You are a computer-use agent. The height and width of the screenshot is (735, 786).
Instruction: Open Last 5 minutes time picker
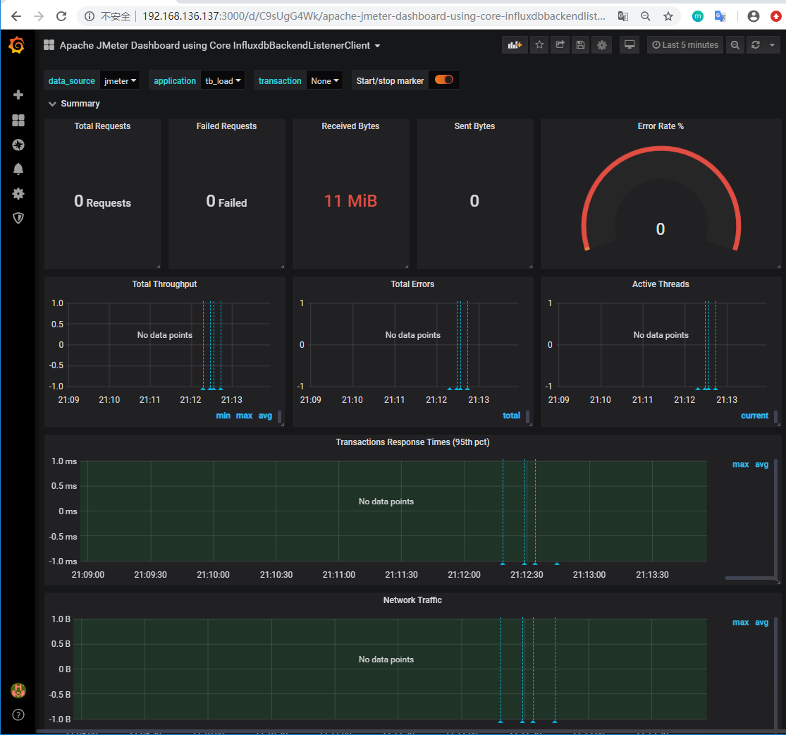pyautogui.click(x=685, y=45)
